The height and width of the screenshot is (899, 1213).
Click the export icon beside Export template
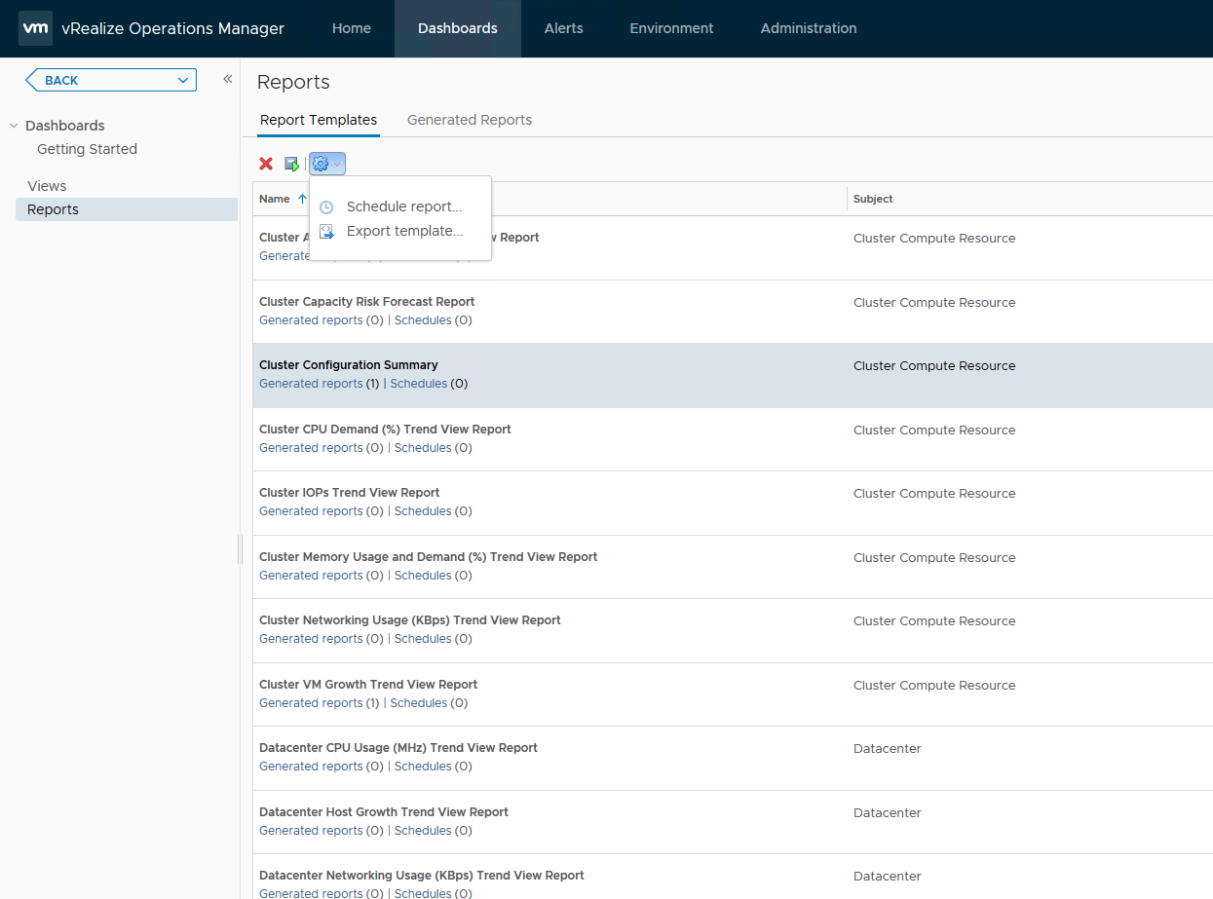pyautogui.click(x=326, y=232)
